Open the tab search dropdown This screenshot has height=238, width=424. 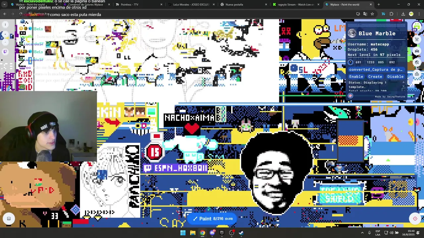tap(4, 5)
